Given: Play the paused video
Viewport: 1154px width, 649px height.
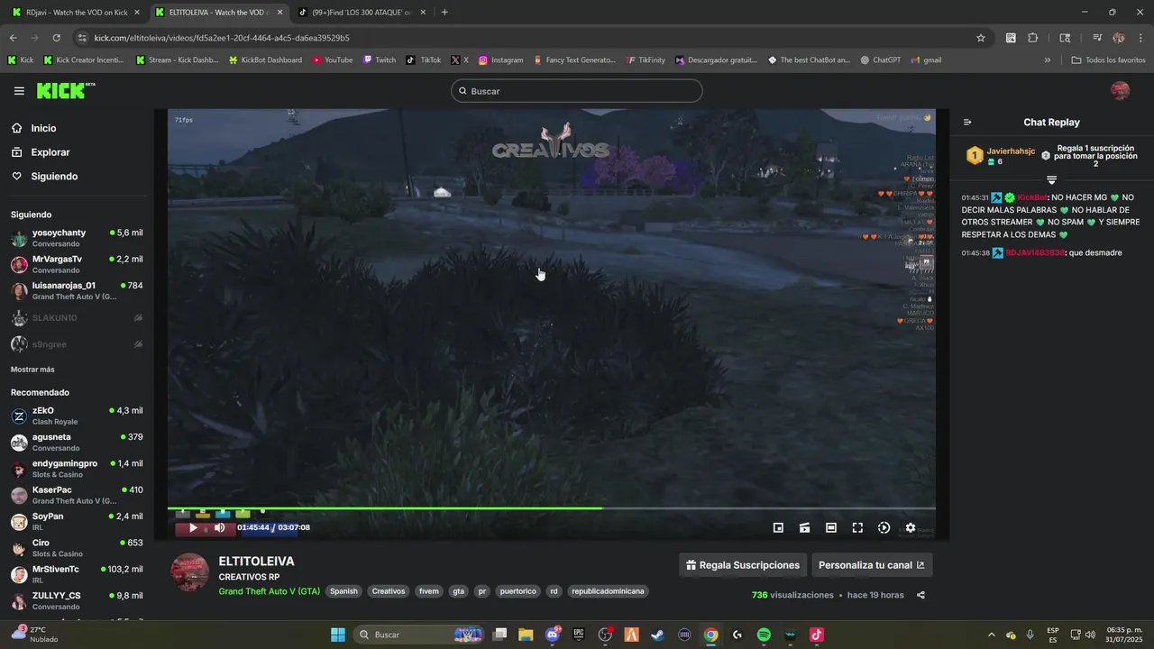Looking at the screenshot, I should point(193,527).
